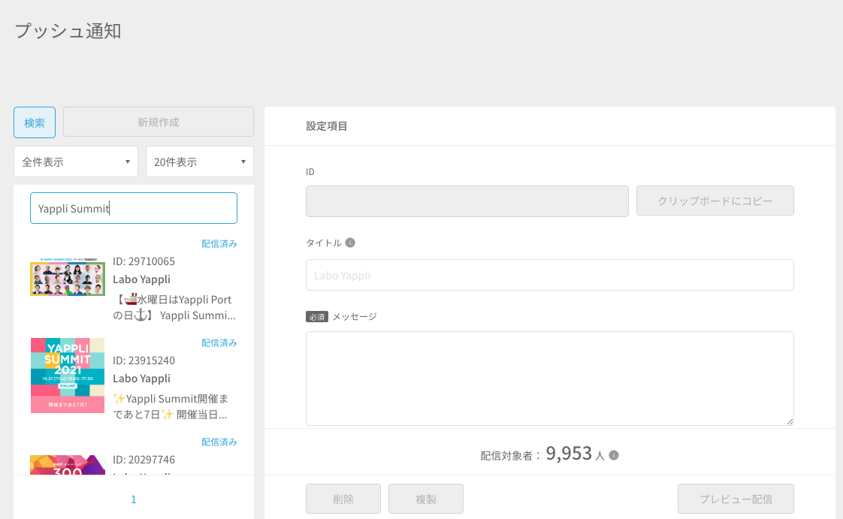
Task: Click the 必須 required badge
Action: (316, 317)
